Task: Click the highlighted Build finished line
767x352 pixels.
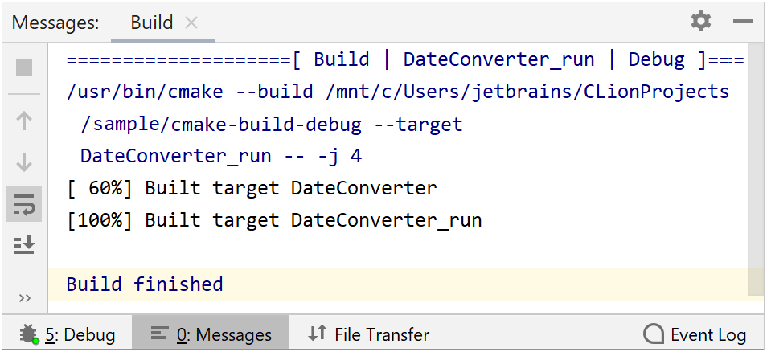Action: tap(145, 284)
